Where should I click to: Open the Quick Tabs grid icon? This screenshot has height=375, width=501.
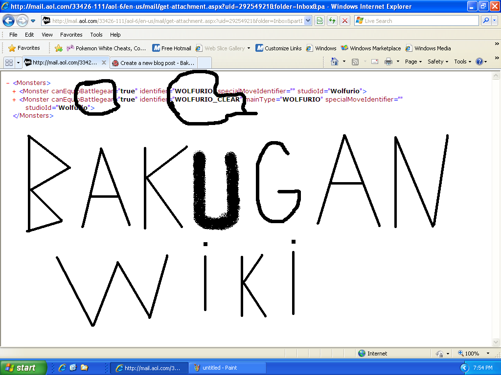click(x=8, y=62)
